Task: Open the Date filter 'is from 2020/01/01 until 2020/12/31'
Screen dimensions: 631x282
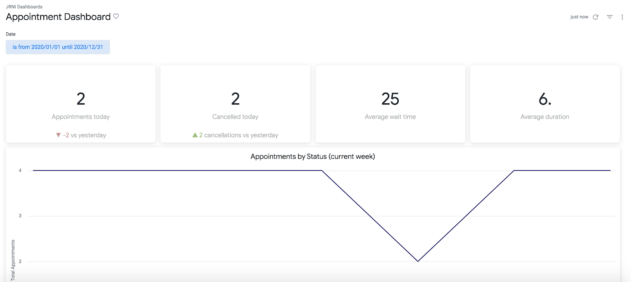Action: 58,47
